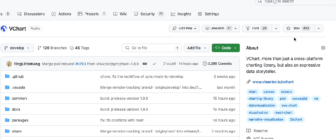The image size is (336, 139).
Task: Open docs row 'prelease version 1.8.0' commit
Action: (x=124, y=109)
